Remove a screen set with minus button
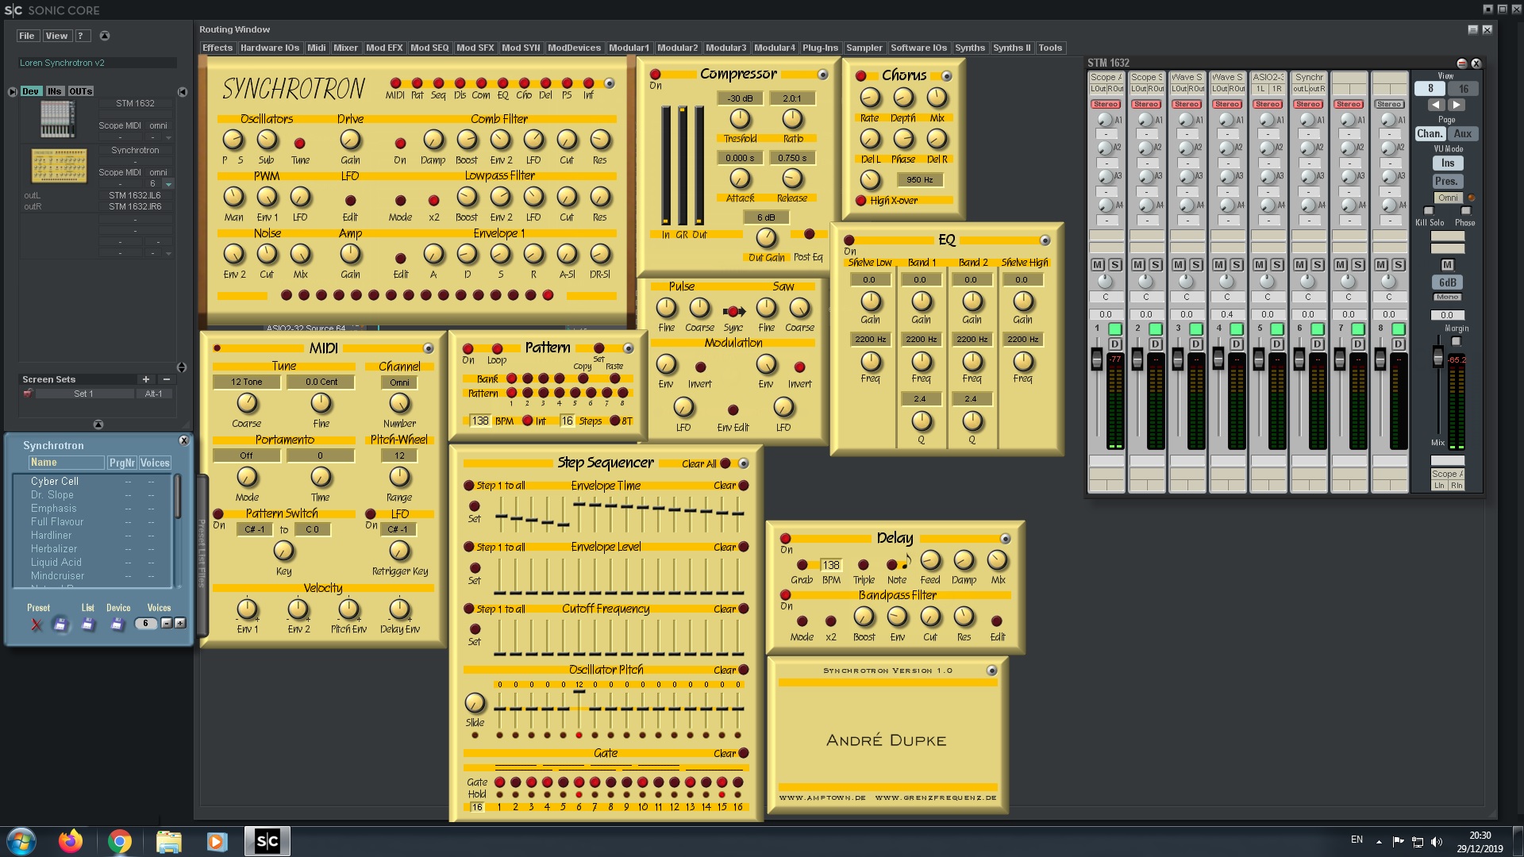Image resolution: width=1524 pixels, height=857 pixels. [x=166, y=379]
